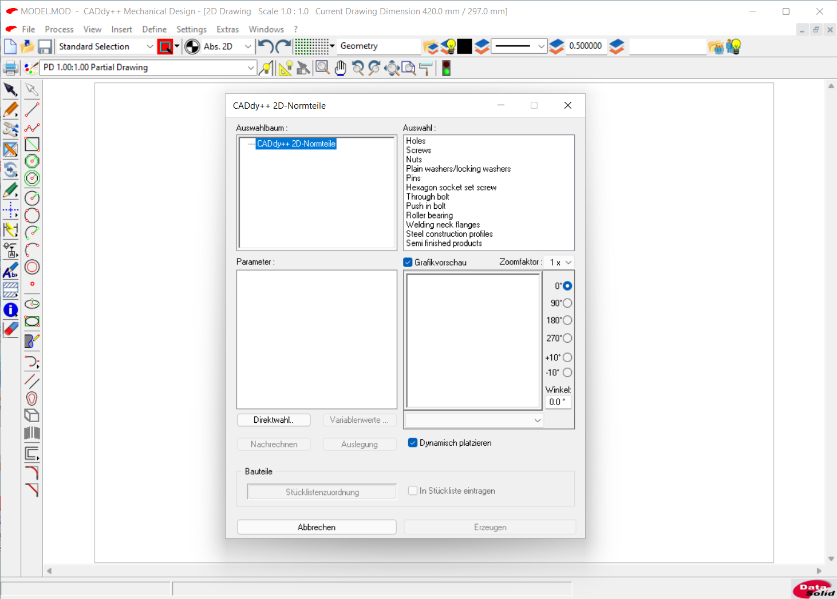Screen dimensions: 837x599
Task: Click the set square with lightbulb icon
Action: coord(285,68)
